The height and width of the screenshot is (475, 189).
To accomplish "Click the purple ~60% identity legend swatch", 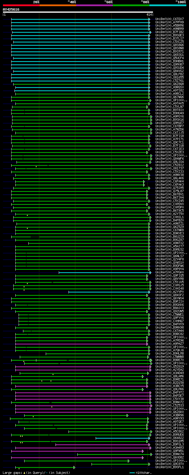I will (x=94, y=5).
